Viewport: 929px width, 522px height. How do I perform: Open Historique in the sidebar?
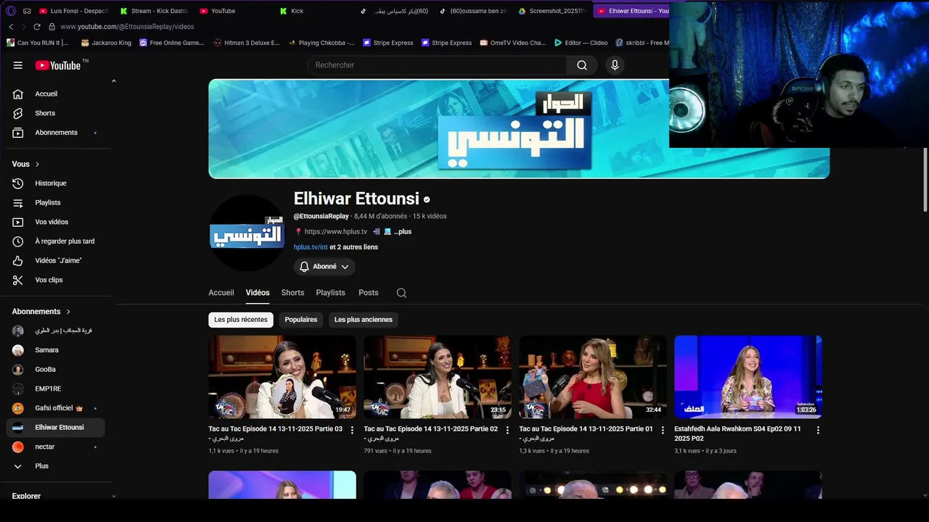56,183
